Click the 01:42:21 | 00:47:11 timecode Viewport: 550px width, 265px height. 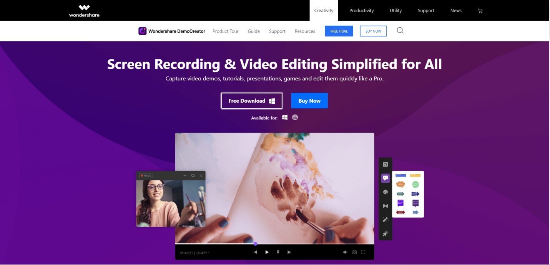194,253
